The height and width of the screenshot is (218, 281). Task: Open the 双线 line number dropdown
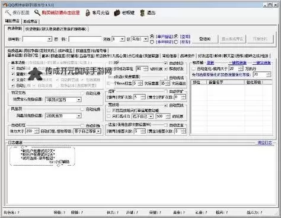(x=123, y=39)
